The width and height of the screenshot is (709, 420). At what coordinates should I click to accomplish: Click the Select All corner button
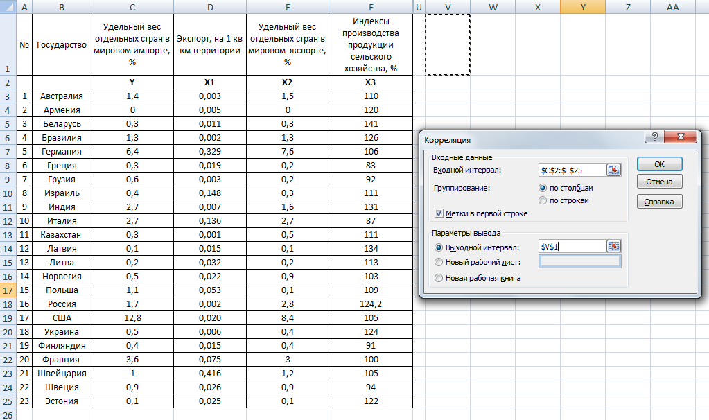click(x=8, y=7)
